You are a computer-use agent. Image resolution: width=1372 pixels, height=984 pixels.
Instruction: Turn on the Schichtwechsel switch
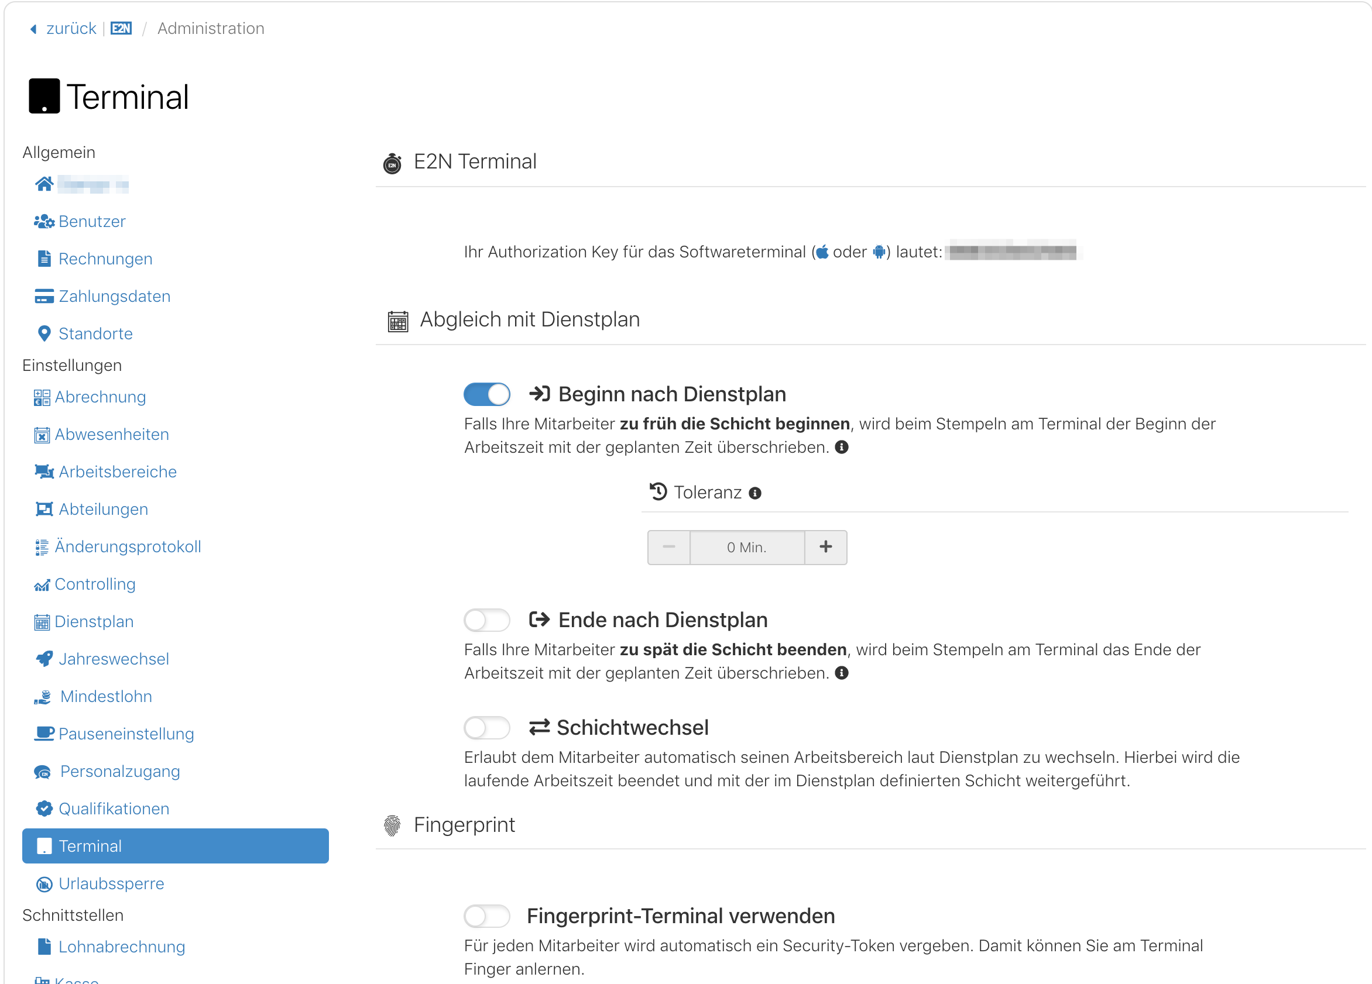(487, 728)
